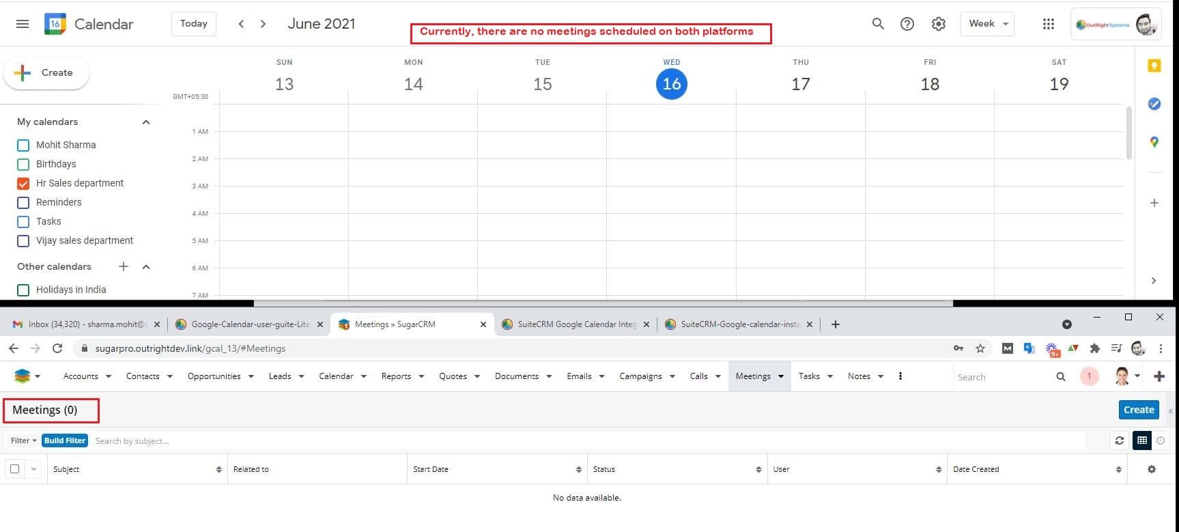Open SugarCRM quick create plus

tap(1159, 376)
